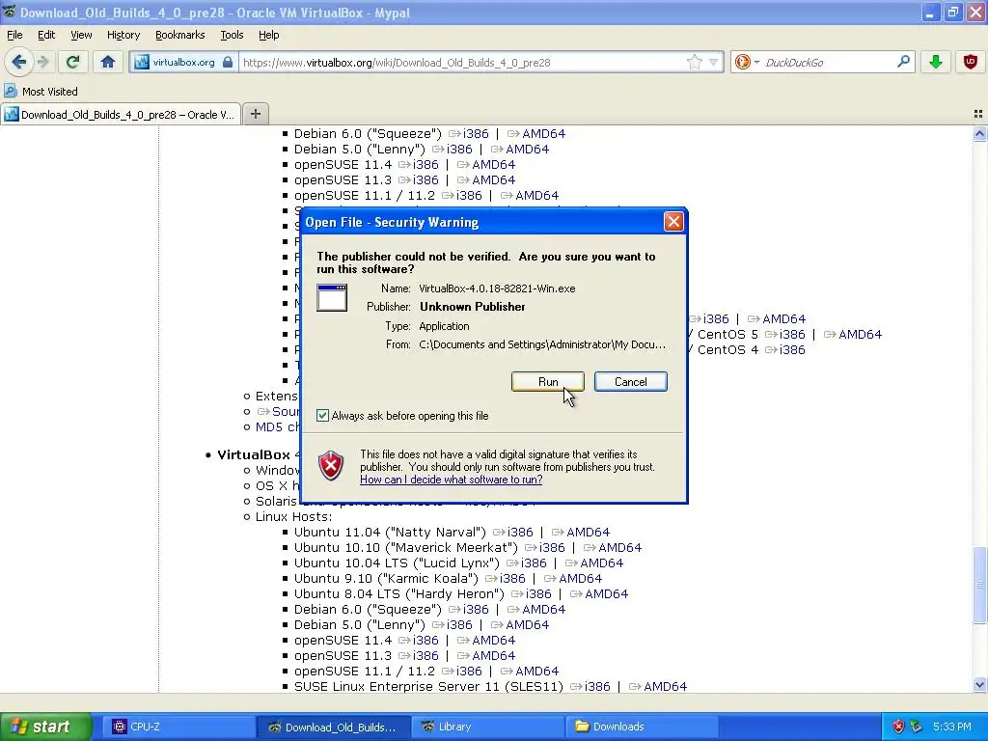
Task: Open the History menu
Action: click(123, 35)
